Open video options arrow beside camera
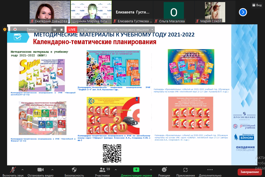Image resolution: width=265 pixels, height=177 pixels. 52,170
